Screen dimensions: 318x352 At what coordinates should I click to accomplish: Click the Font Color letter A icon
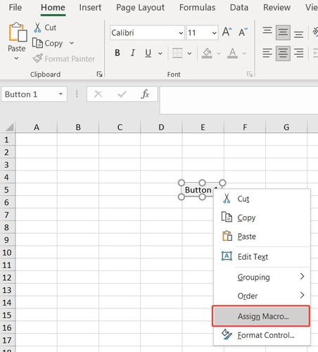[232, 53]
